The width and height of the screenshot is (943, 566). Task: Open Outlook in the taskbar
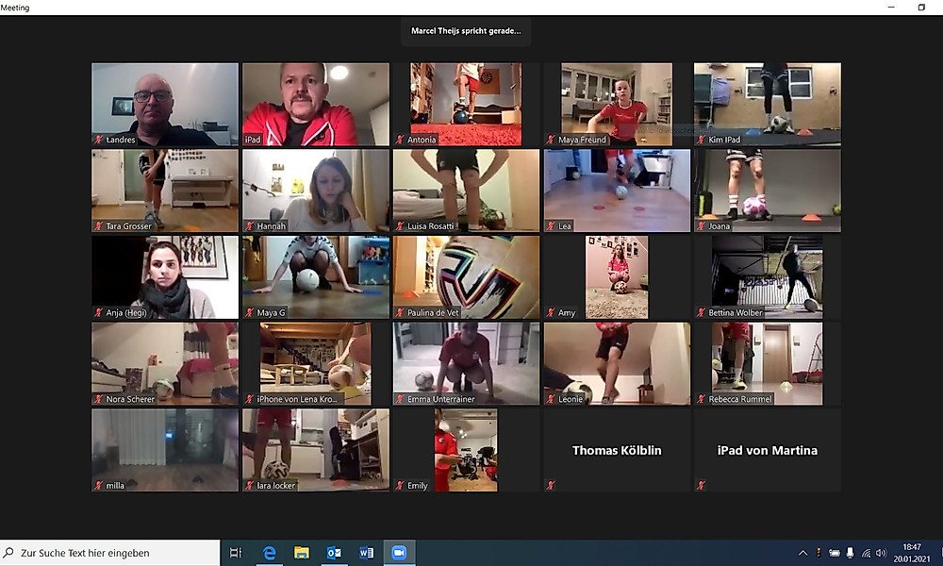tap(334, 553)
